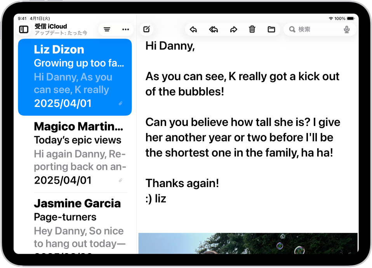The width and height of the screenshot is (372, 268).
Task: Delete the email using the trash icon
Action: tap(252, 29)
